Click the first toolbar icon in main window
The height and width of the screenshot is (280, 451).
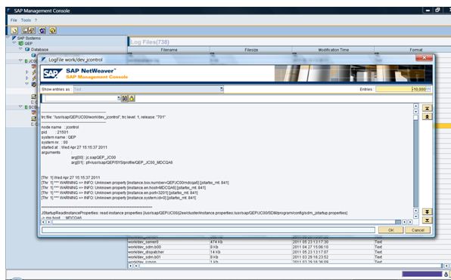click(14, 30)
